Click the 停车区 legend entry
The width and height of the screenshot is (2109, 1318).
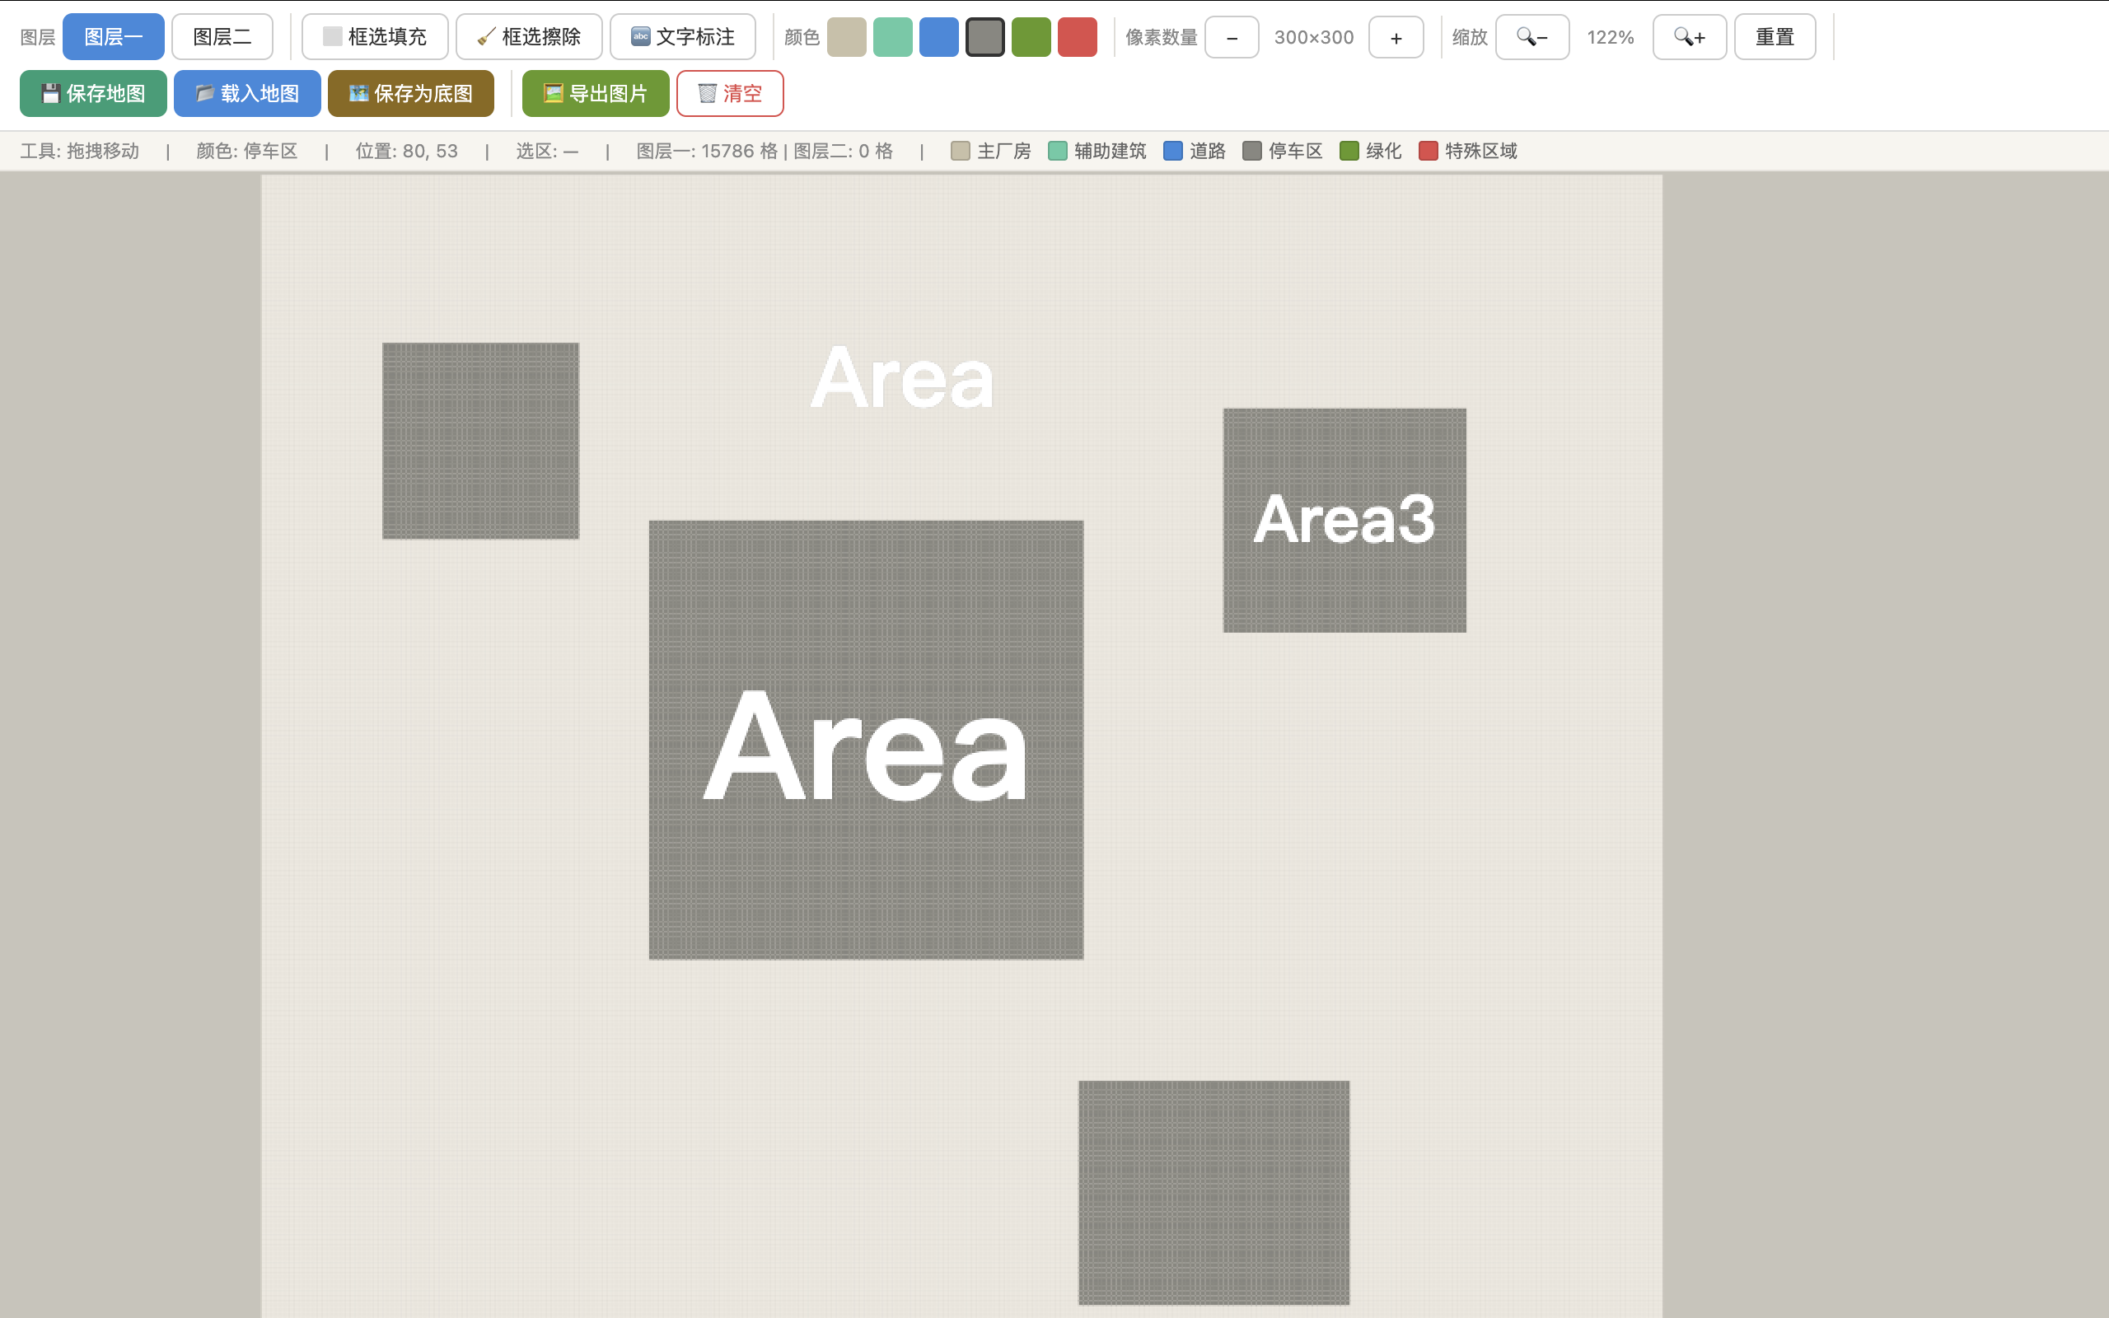(1283, 151)
